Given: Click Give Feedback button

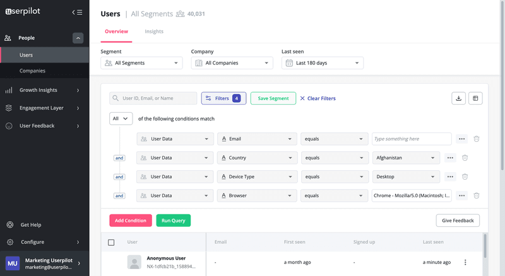Looking at the screenshot, I should 458,221.
